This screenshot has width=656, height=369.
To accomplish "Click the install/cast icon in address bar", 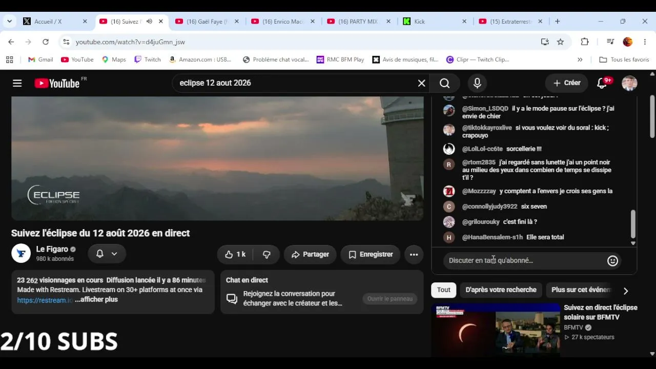I will [x=545, y=42].
